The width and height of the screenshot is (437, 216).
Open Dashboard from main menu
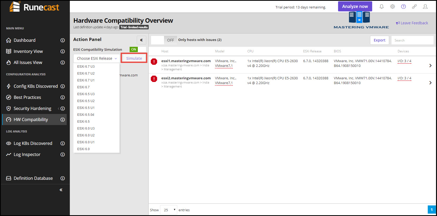pyautogui.click(x=24, y=40)
